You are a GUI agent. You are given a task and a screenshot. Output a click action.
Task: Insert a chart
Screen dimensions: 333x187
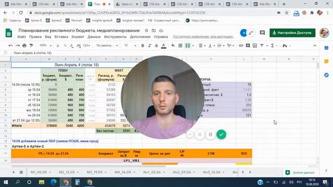coord(255,46)
